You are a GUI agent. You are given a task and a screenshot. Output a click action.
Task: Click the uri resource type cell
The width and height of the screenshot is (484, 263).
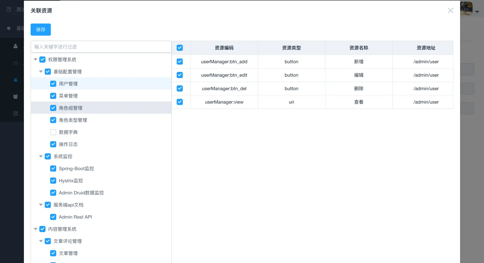[x=291, y=102]
